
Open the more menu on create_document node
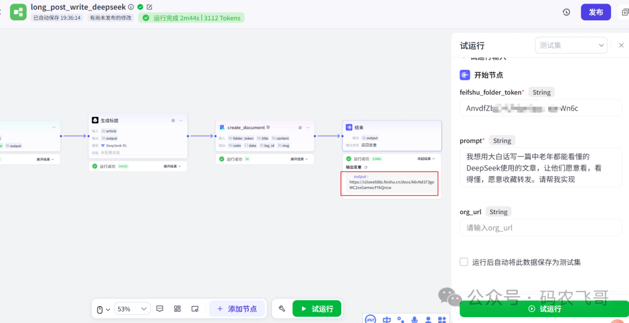click(x=308, y=127)
